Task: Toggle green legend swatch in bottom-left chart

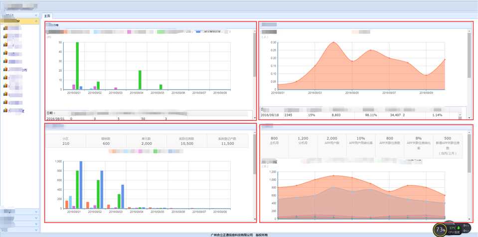Action: pos(155,151)
